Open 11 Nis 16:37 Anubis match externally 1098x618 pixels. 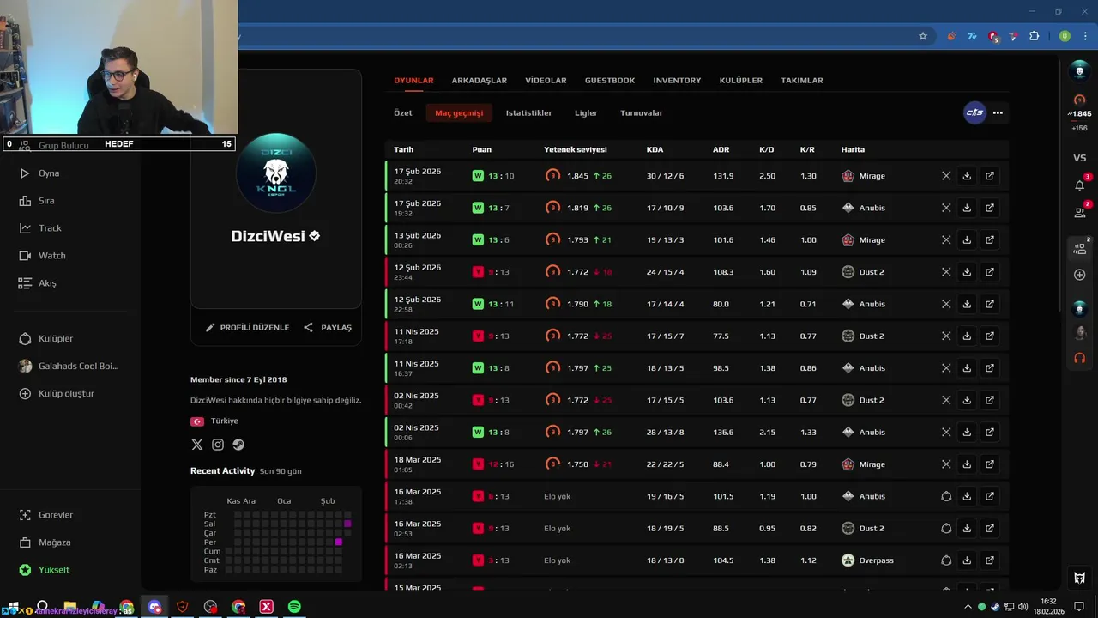[x=990, y=368]
